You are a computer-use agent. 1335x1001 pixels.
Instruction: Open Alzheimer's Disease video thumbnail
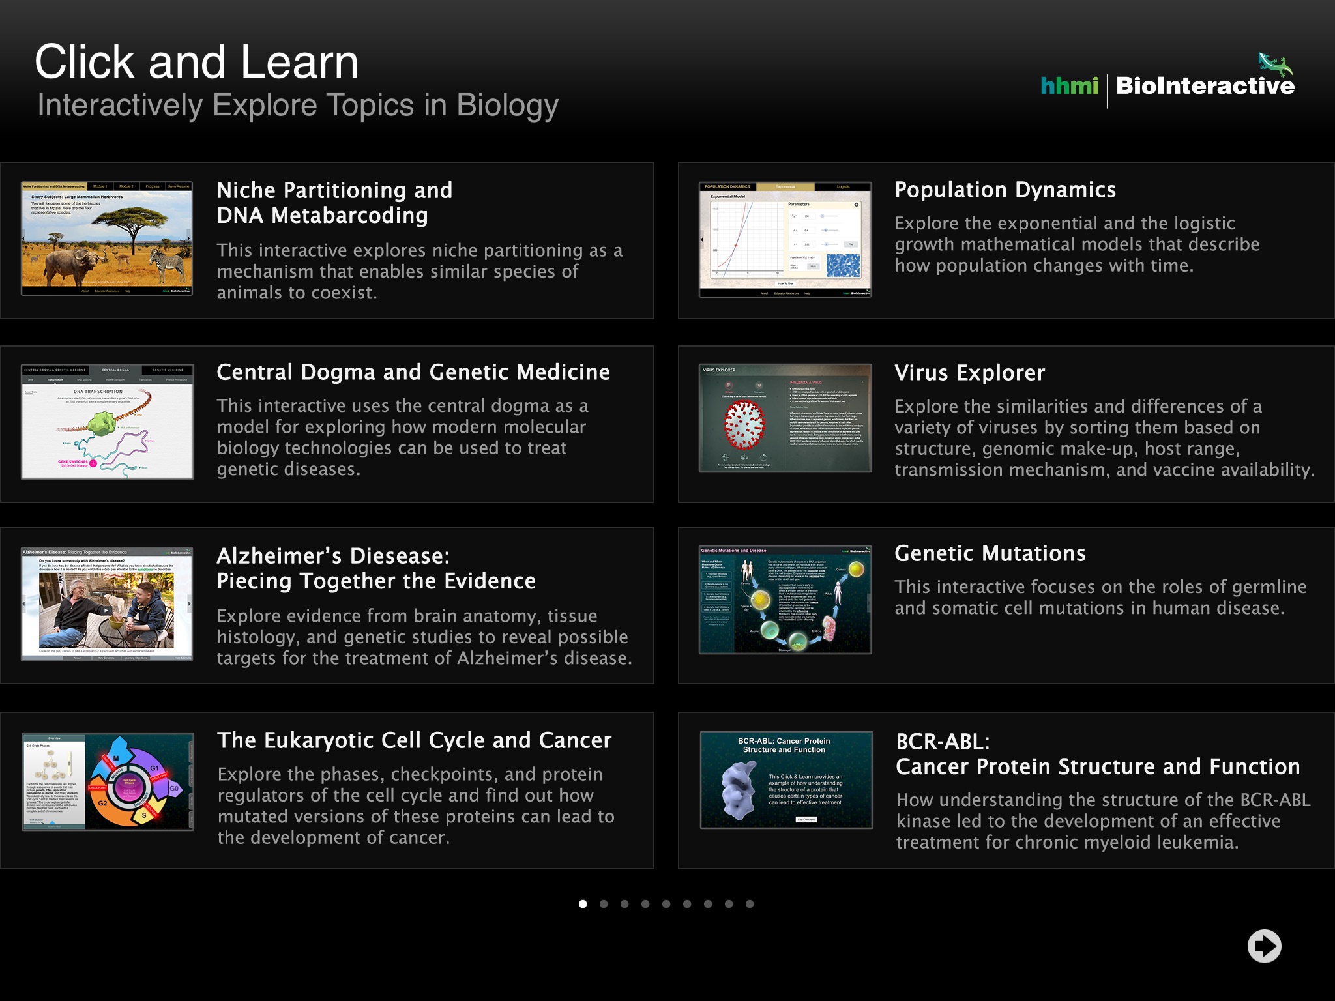[107, 603]
